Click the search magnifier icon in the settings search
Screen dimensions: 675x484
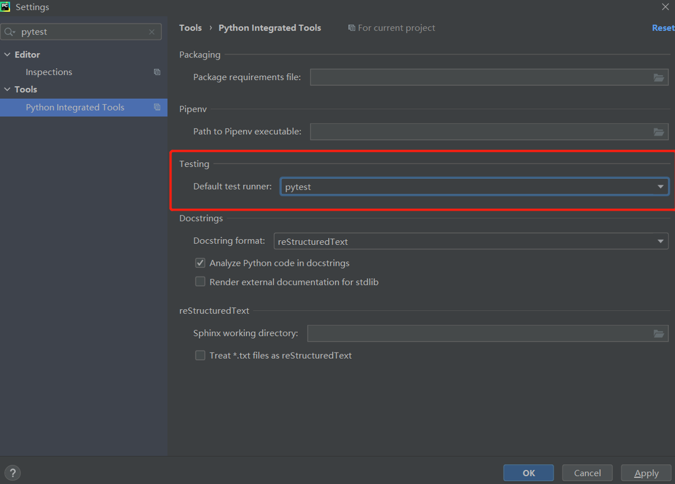(10, 32)
